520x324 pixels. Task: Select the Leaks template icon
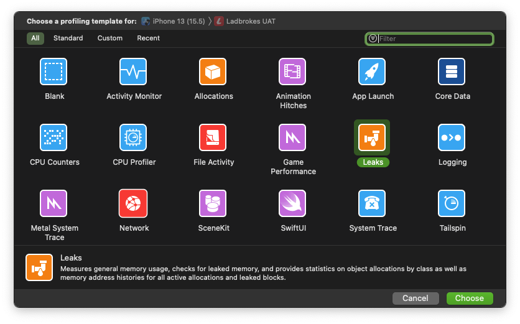point(372,137)
